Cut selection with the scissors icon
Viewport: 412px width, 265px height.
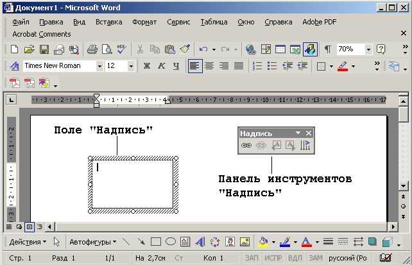click(x=140, y=49)
